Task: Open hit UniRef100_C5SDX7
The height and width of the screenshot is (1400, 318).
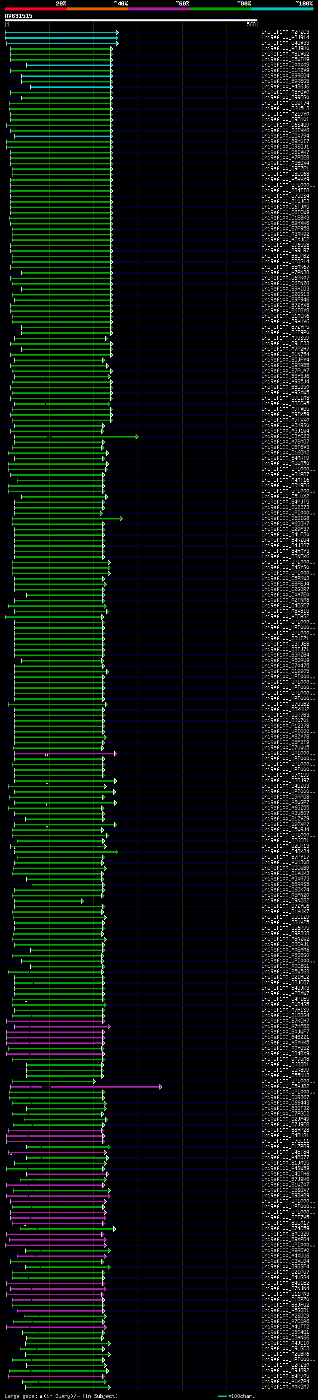Action: (285, 1190)
